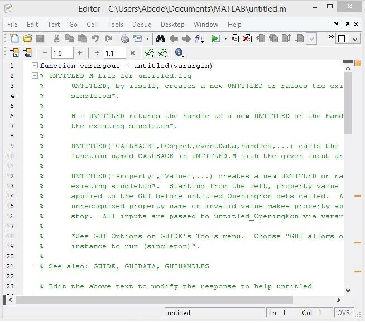The height and width of the screenshot is (323, 365).
Task: Show cell mode information icon
Action: pos(179,52)
